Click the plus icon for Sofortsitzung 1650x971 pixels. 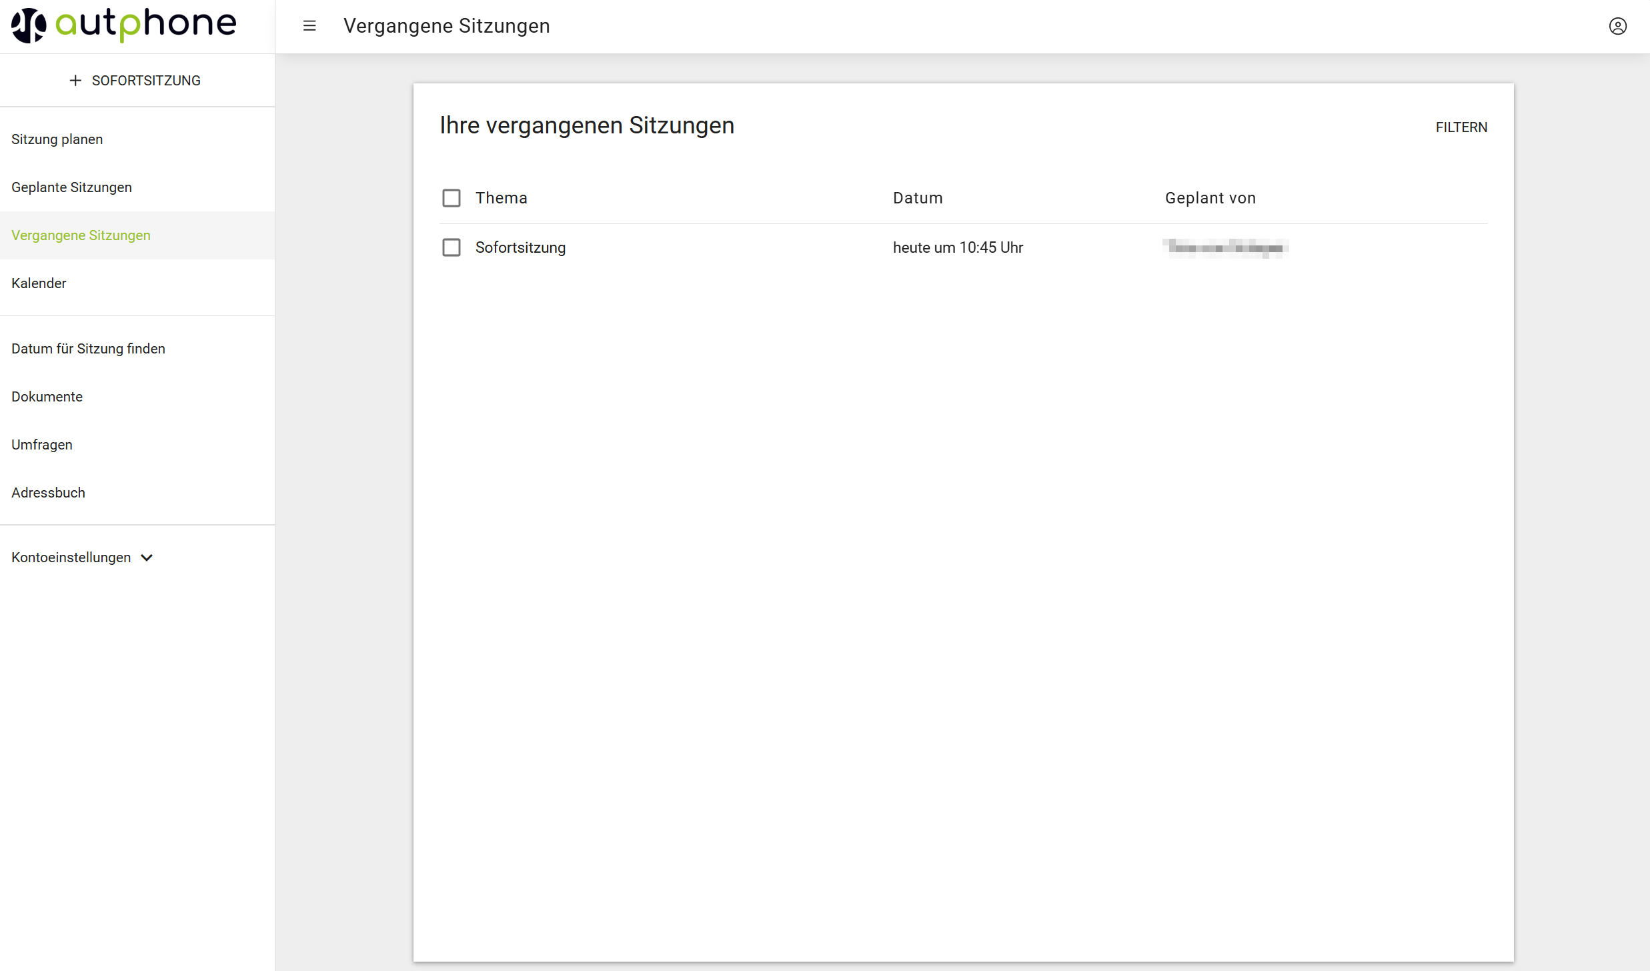click(x=75, y=81)
